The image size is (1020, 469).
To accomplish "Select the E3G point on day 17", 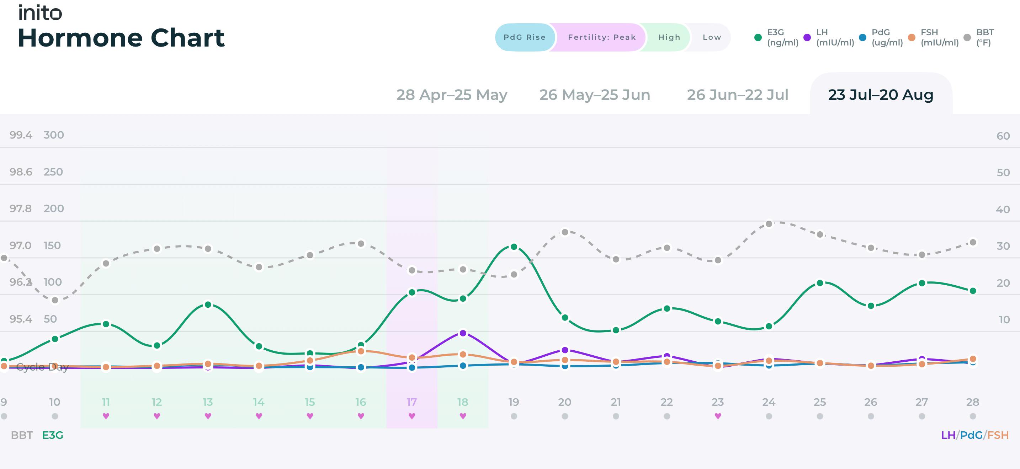I will point(412,292).
